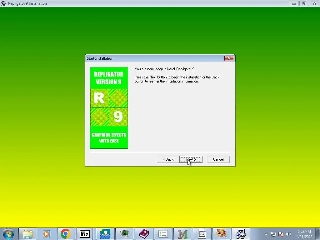Open the Windows Start menu orb

tap(8, 234)
